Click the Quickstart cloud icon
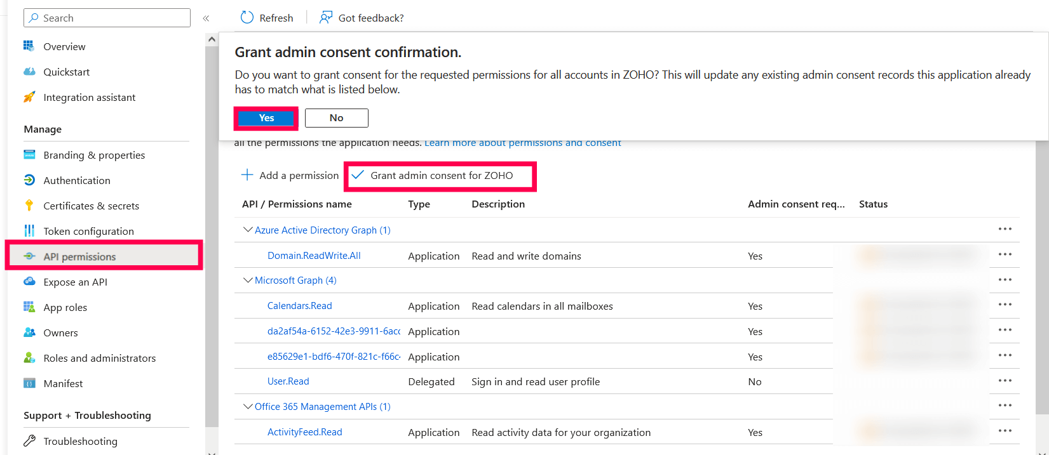 29,72
